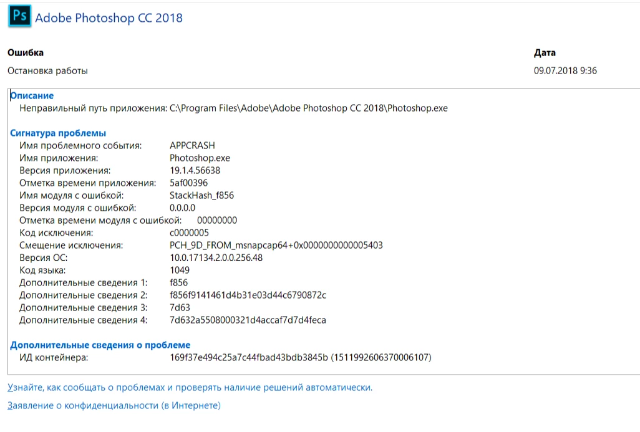Open the link about reporting problems automatically
Viewport: 640px width, 432px height.
click(190, 388)
